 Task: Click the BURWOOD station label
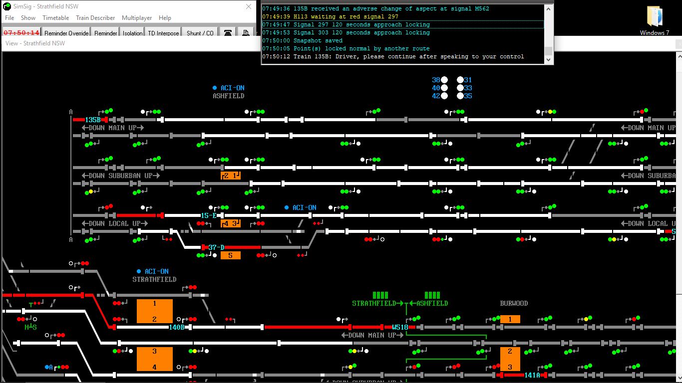[514, 303]
